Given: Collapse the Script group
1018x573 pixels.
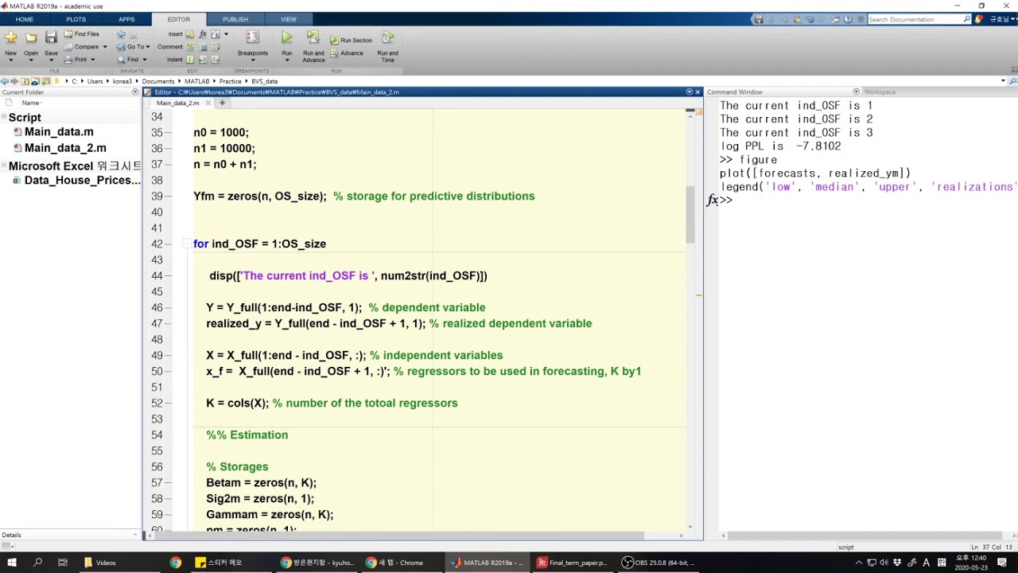Looking at the screenshot, I should tap(4, 118).
